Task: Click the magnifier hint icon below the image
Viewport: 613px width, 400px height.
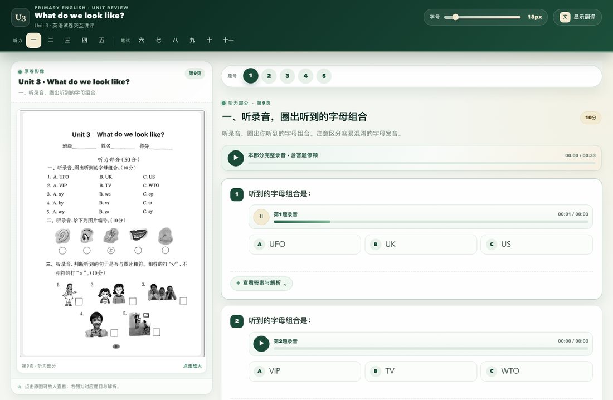Action: [x=20, y=387]
